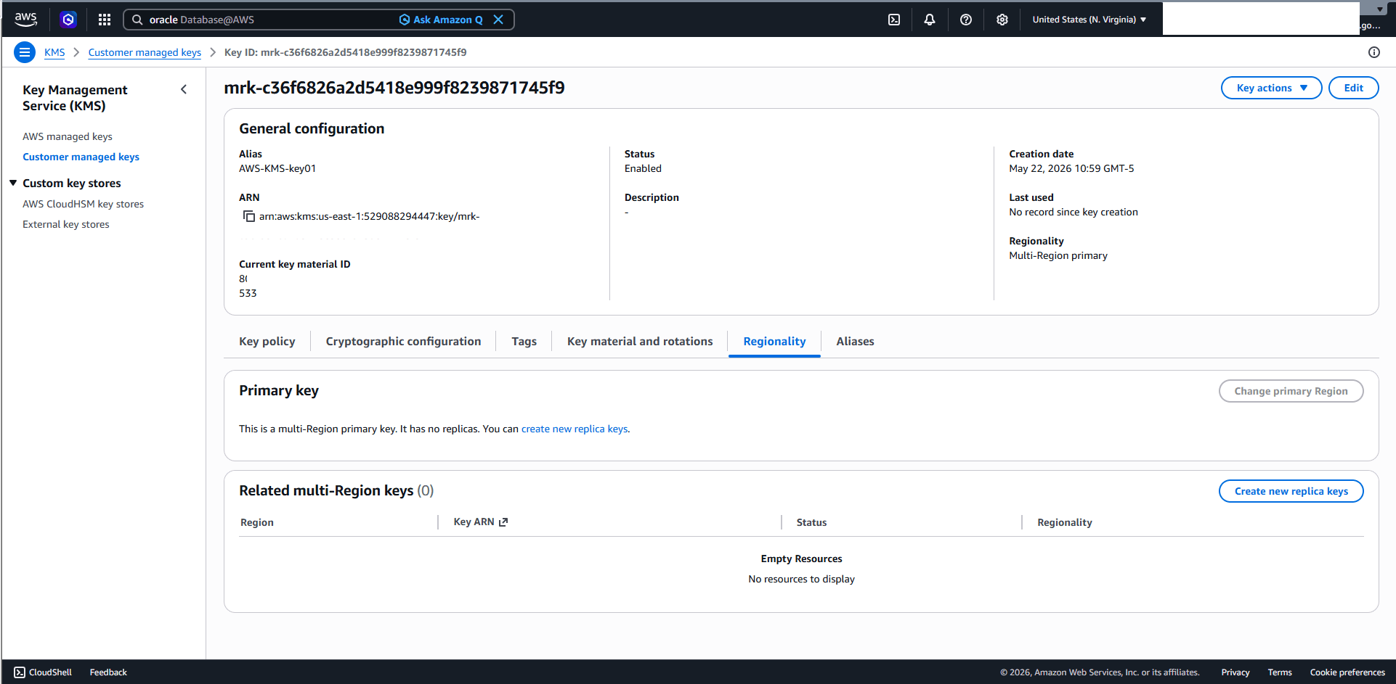The image size is (1396, 684).
Task: Follow the create new replica keys link
Action: coord(575,429)
